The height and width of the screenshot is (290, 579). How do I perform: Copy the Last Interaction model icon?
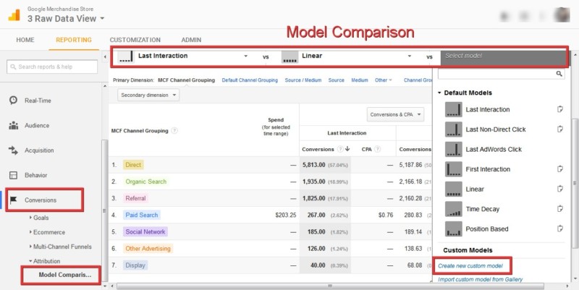point(560,110)
